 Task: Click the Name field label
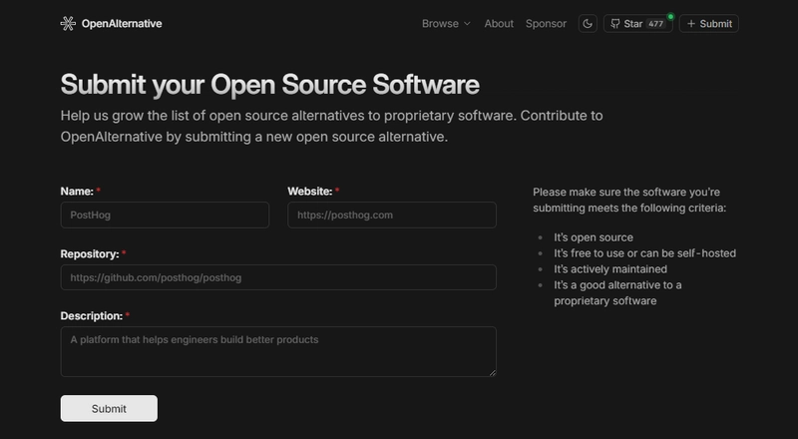(77, 192)
